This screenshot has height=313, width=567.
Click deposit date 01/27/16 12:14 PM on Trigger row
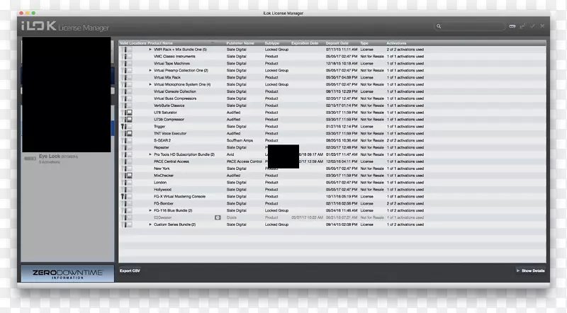tap(342, 127)
